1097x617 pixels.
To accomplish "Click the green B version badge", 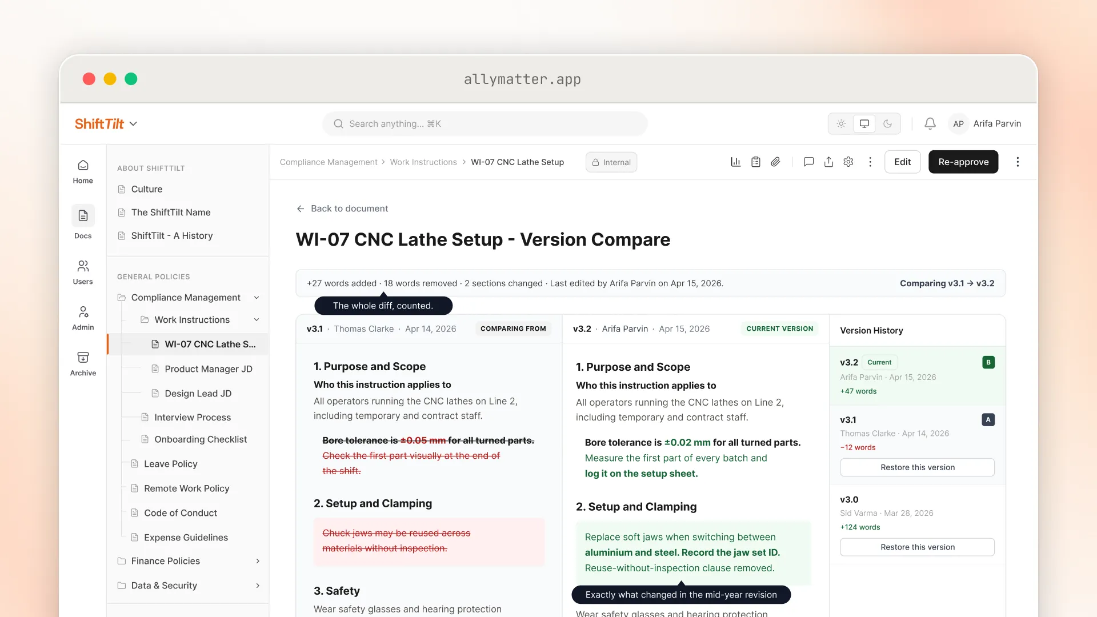I will [988, 362].
